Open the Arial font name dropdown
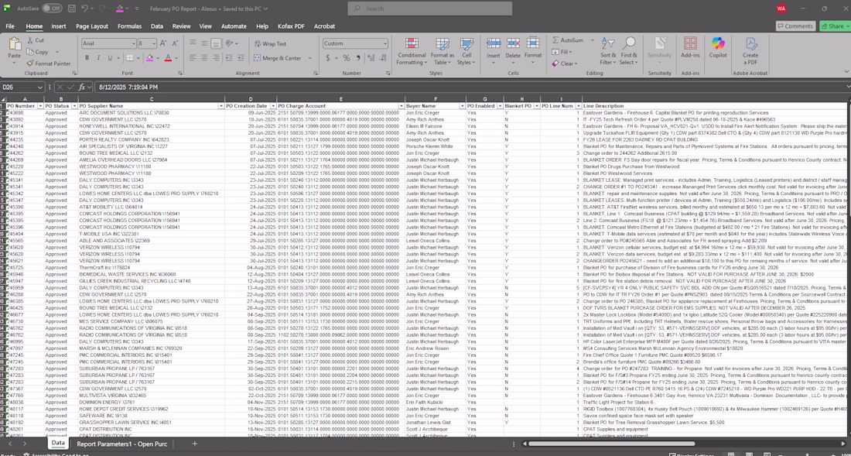The image size is (851, 456). pyautogui.click(x=133, y=43)
